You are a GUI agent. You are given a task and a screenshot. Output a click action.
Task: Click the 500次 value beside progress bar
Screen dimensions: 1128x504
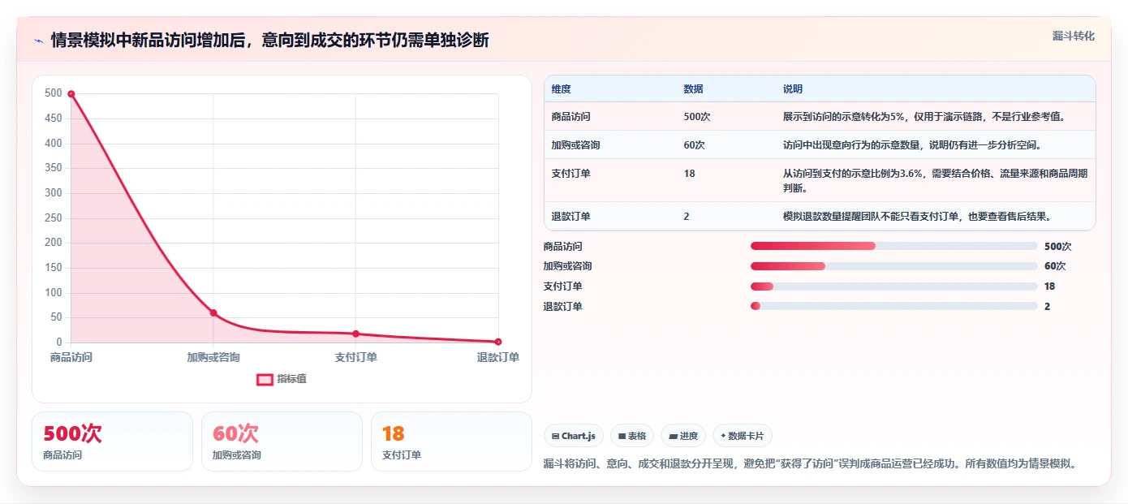pyautogui.click(x=1057, y=247)
